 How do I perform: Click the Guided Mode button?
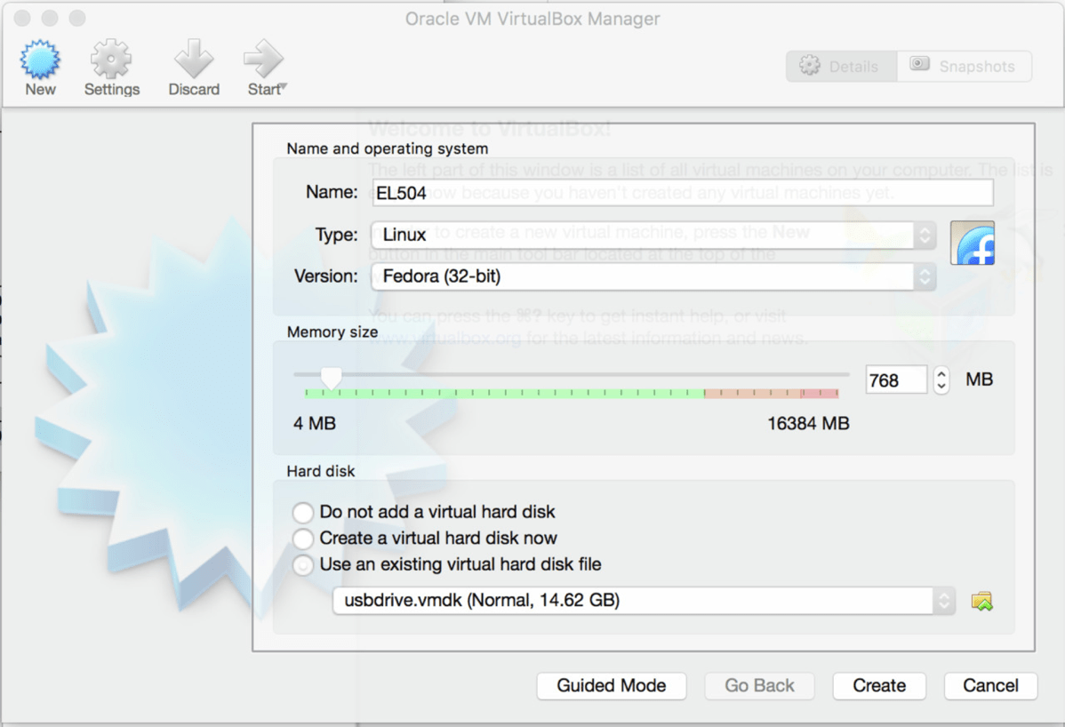tap(612, 685)
